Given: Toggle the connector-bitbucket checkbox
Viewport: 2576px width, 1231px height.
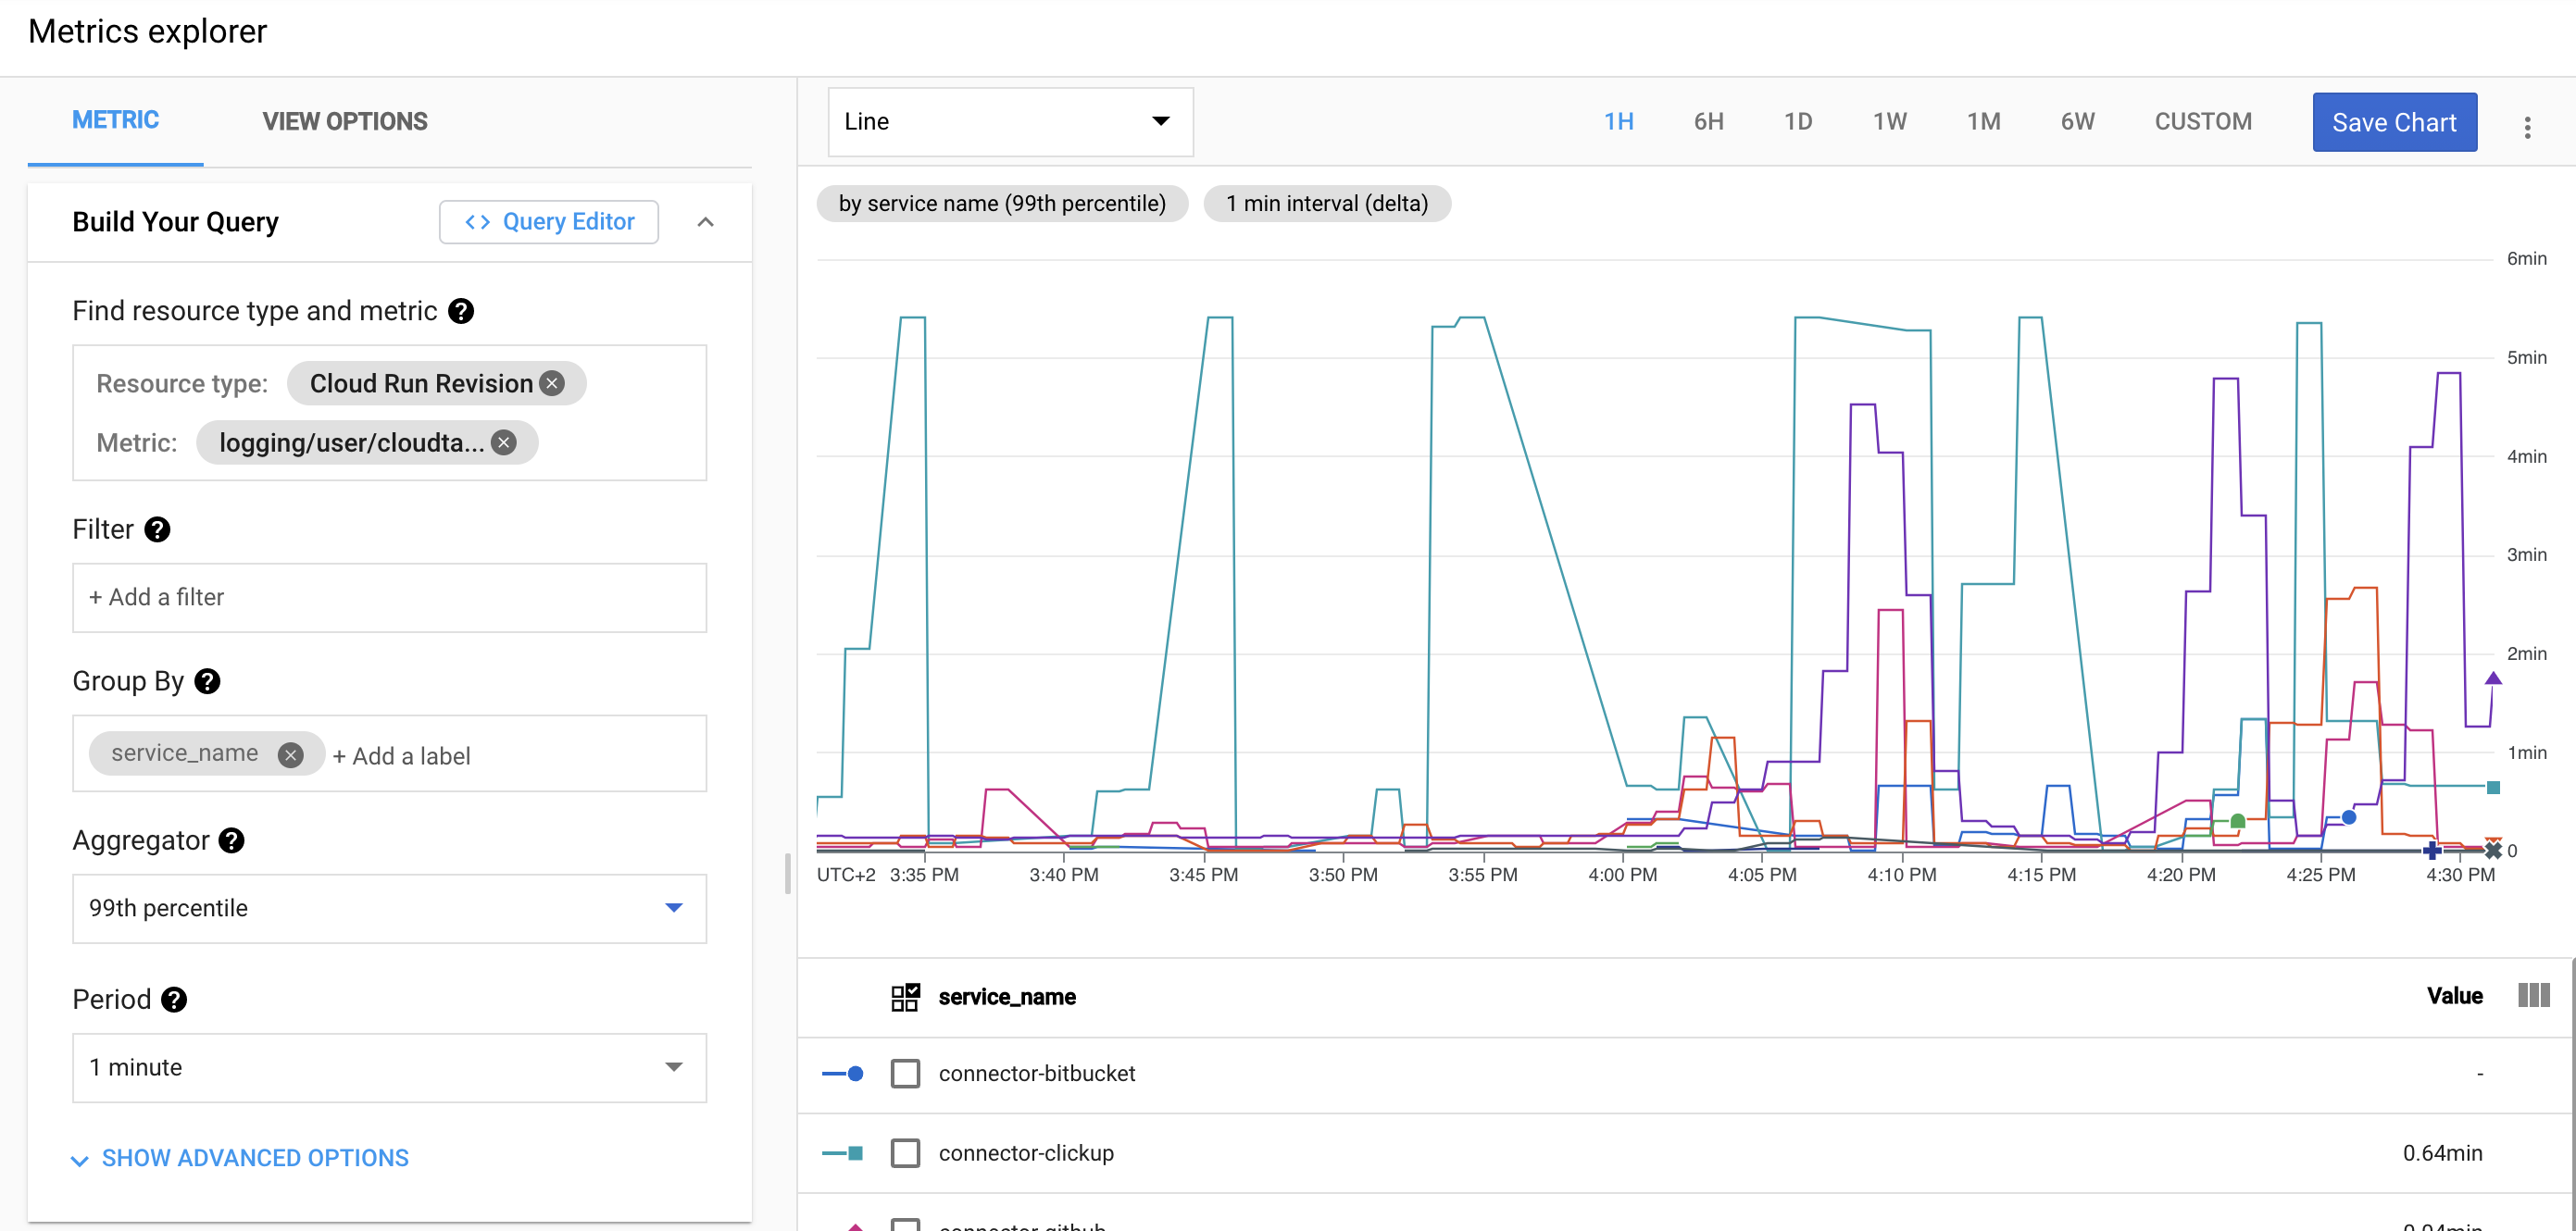Looking at the screenshot, I should click(905, 1073).
